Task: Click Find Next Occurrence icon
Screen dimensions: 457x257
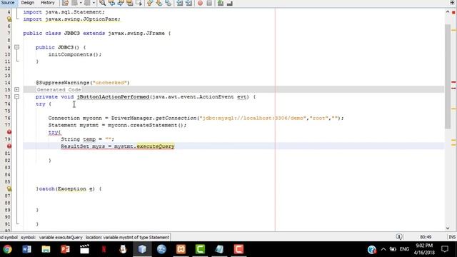Action: coord(121,3)
